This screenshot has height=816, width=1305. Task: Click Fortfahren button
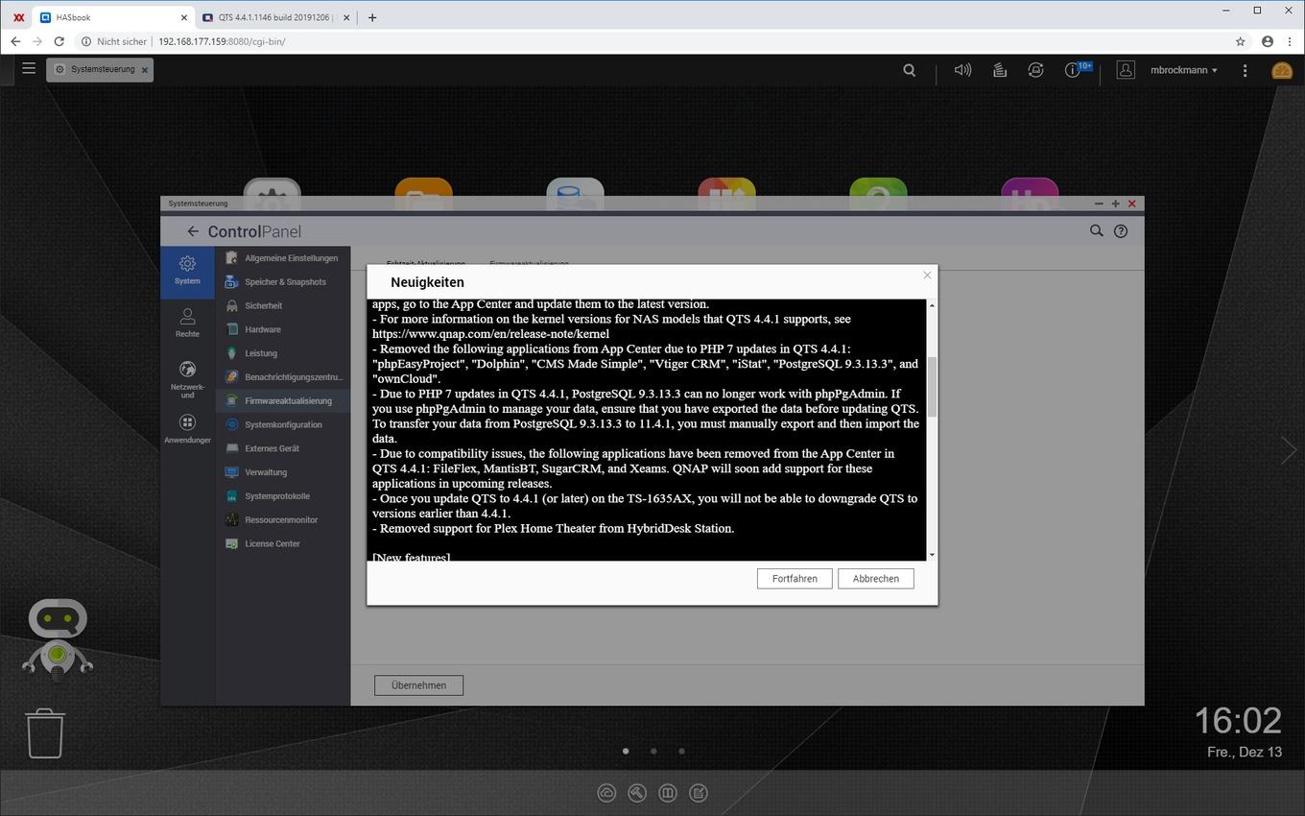pos(795,579)
